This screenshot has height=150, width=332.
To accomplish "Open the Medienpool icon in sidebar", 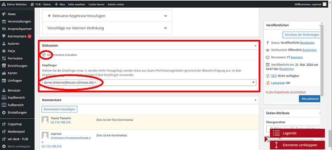I will (4, 131).
